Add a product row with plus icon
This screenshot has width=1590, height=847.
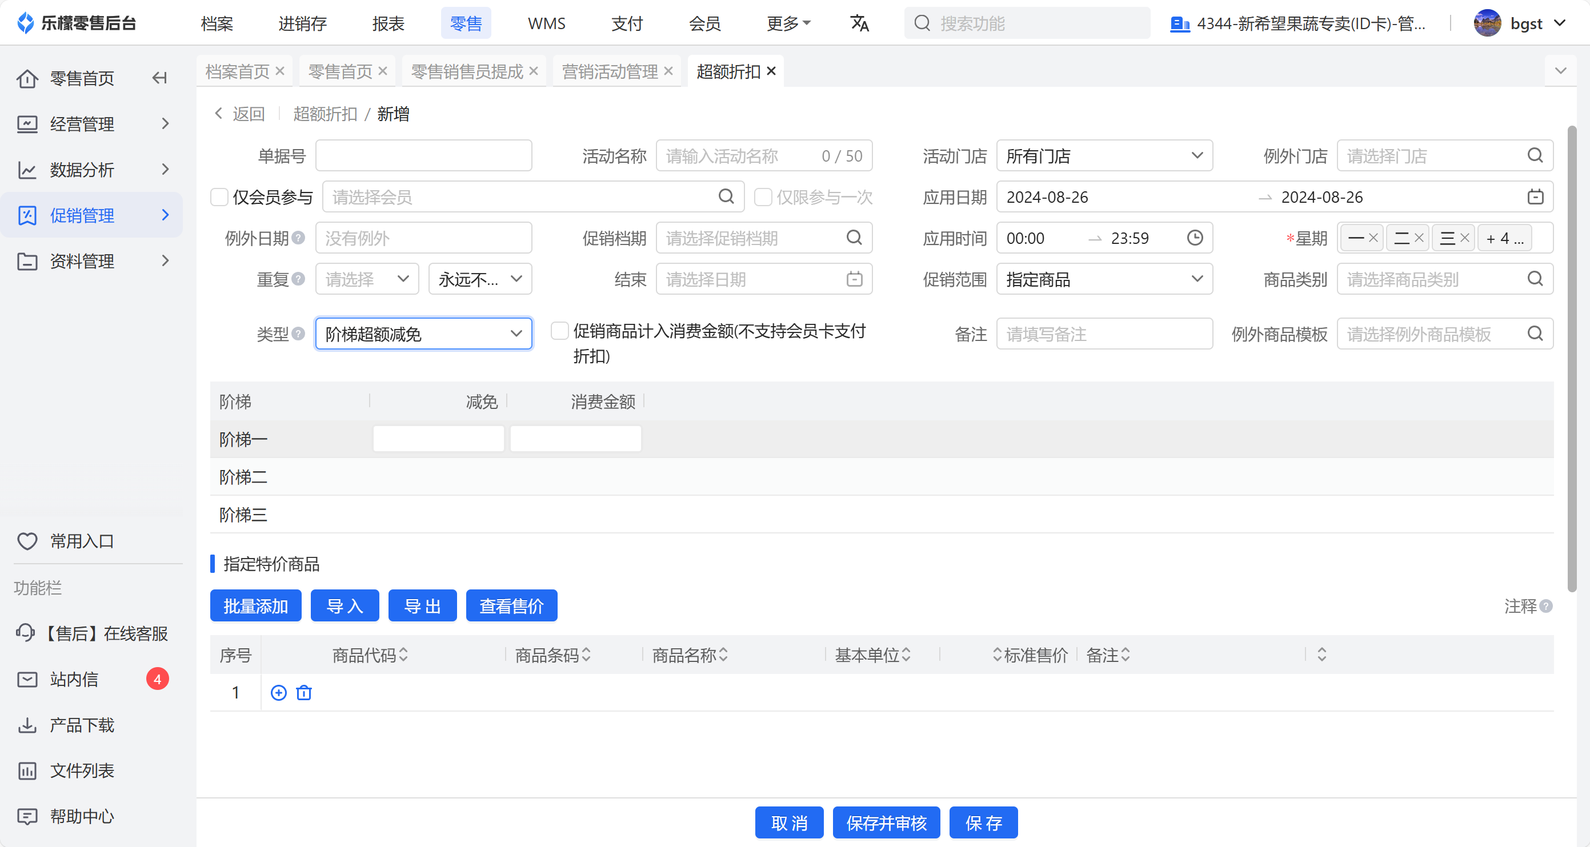(279, 693)
